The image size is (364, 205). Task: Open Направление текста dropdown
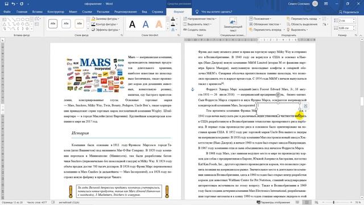[x=200, y=19]
